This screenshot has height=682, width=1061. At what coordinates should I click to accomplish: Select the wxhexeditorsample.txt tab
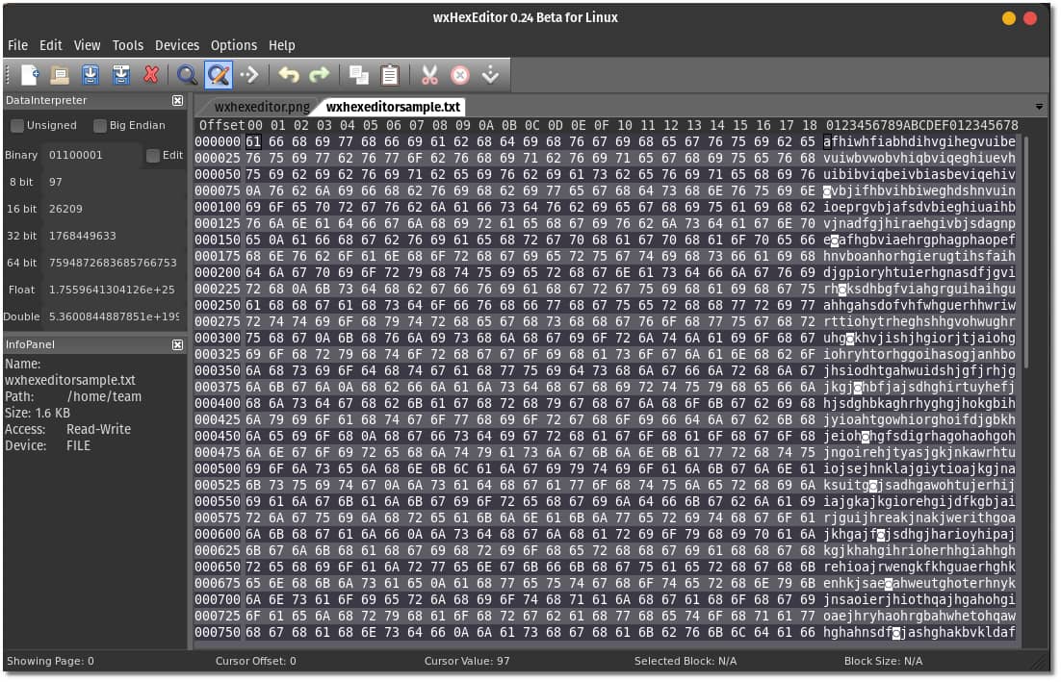coord(393,107)
